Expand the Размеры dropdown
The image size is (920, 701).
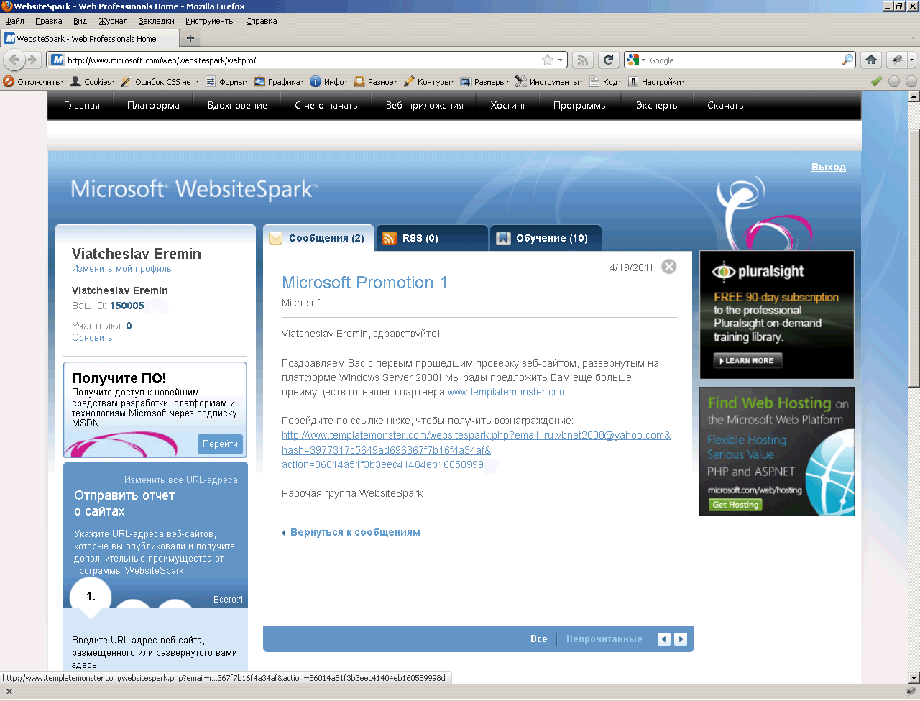[485, 82]
